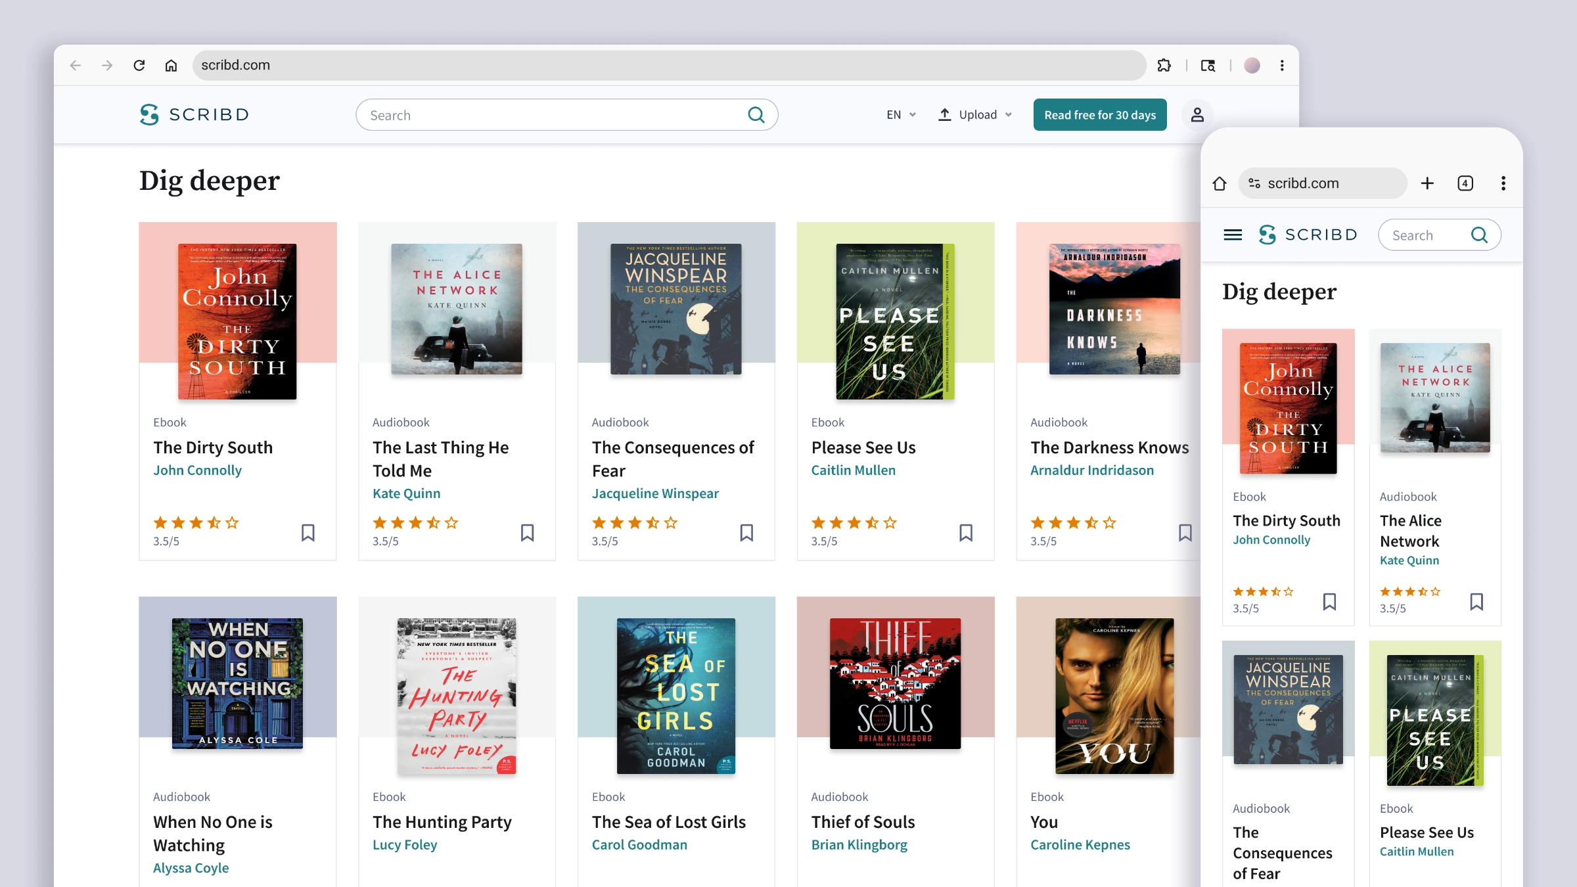The image size is (1577, 887).
Task: Click the Thief of Souls title
Action: click(863, 822)
